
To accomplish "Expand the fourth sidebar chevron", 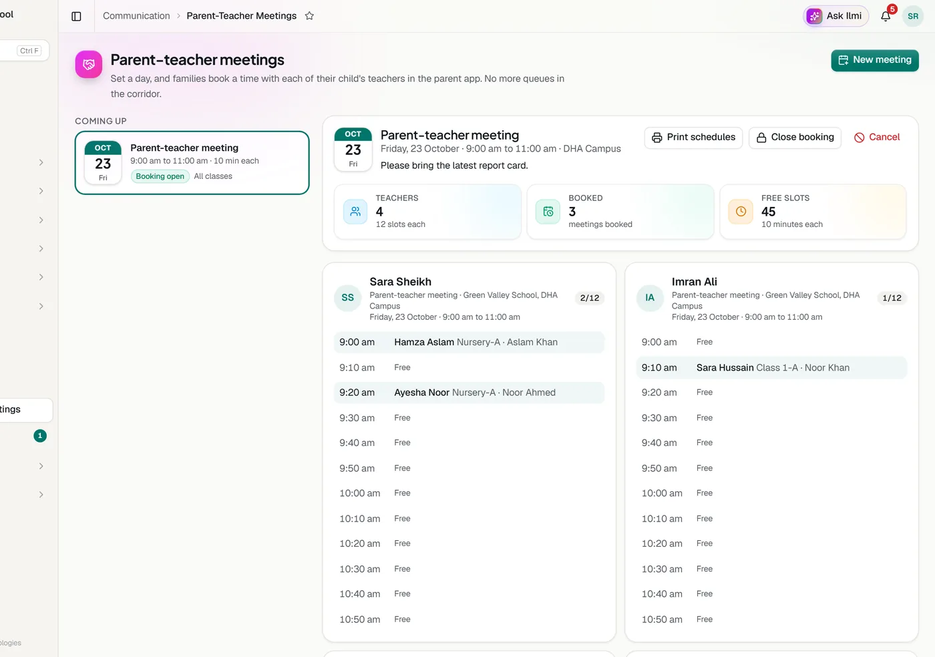I will click(x=41, y=249).
